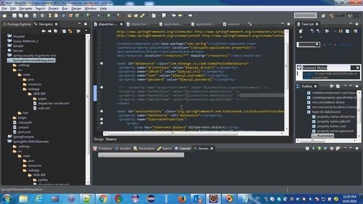Click the Save All toolbar icon
Viewport: 363px width, 204px height.
(x=20, y=15)
